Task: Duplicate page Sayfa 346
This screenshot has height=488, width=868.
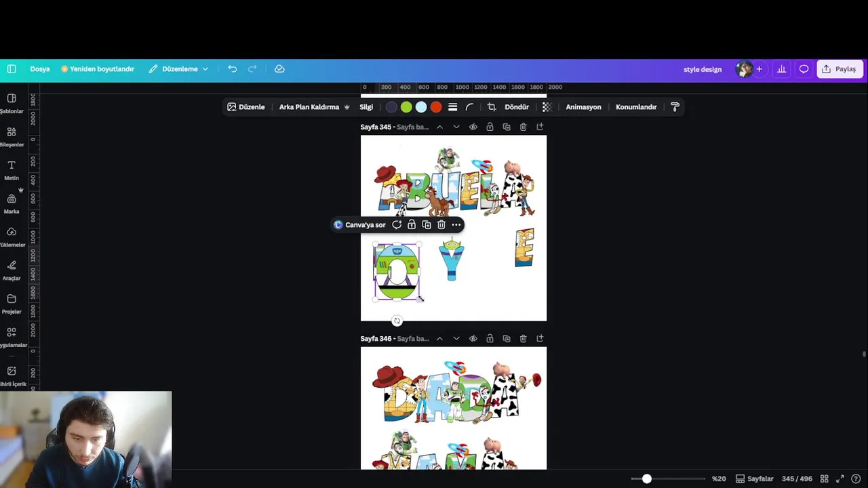Action: tap(507, 338)
